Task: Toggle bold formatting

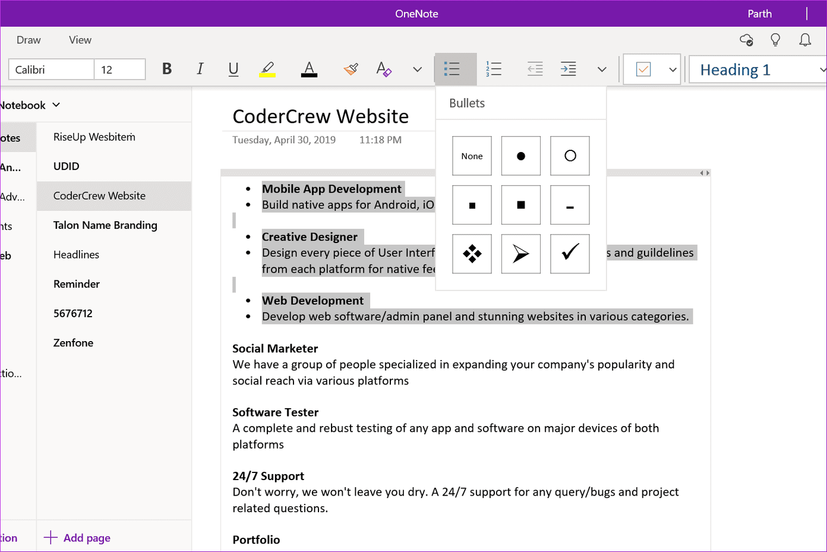Action: [167, 69]
